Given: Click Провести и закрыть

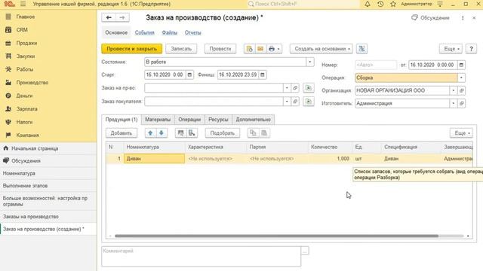Looking at the screenshot, I should [132, 48].
